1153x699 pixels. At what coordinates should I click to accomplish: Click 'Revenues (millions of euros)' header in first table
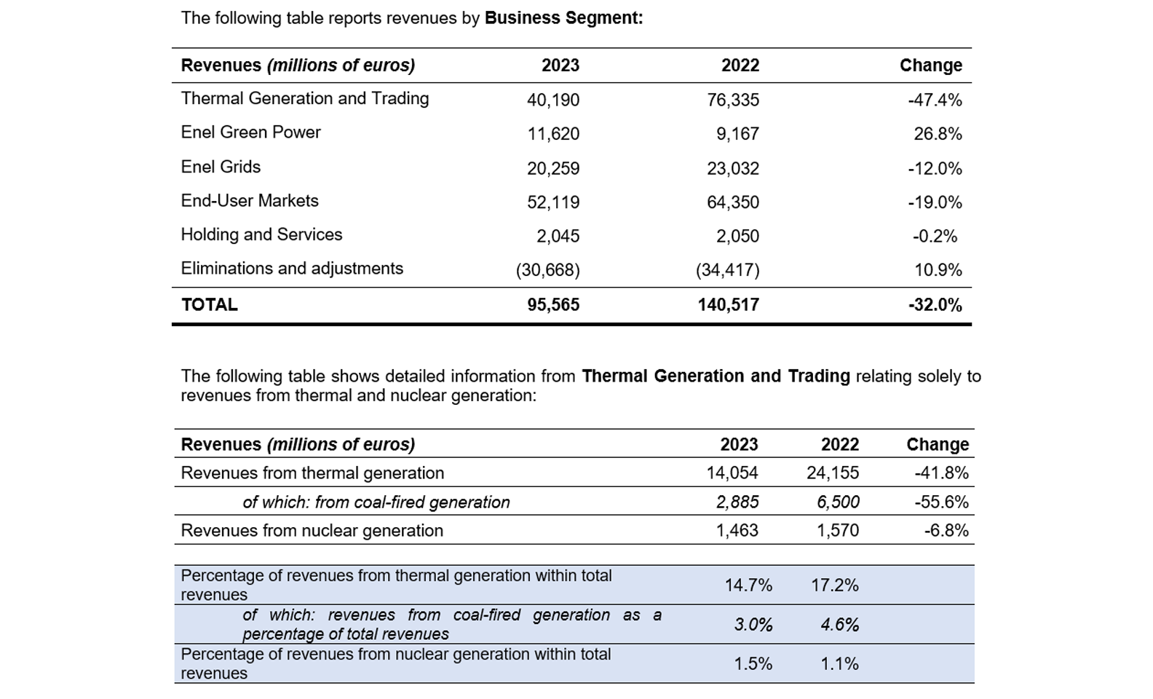298,65
